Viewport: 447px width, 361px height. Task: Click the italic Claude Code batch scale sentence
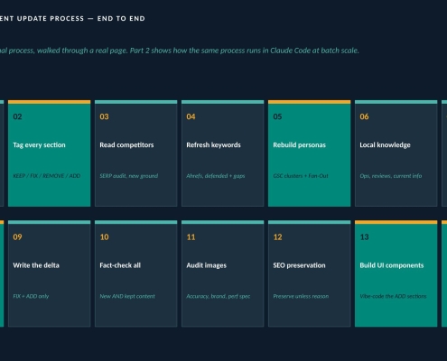(180, 51)
